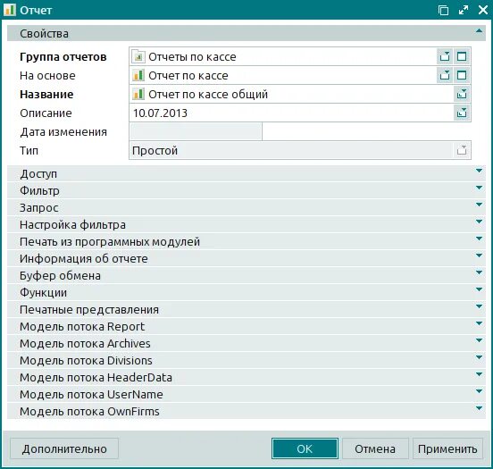The height and width of the screenshot is (469, 493).
Task: Click chart icon beside Отчет по кассе
Action: click(x=138, y=76)
